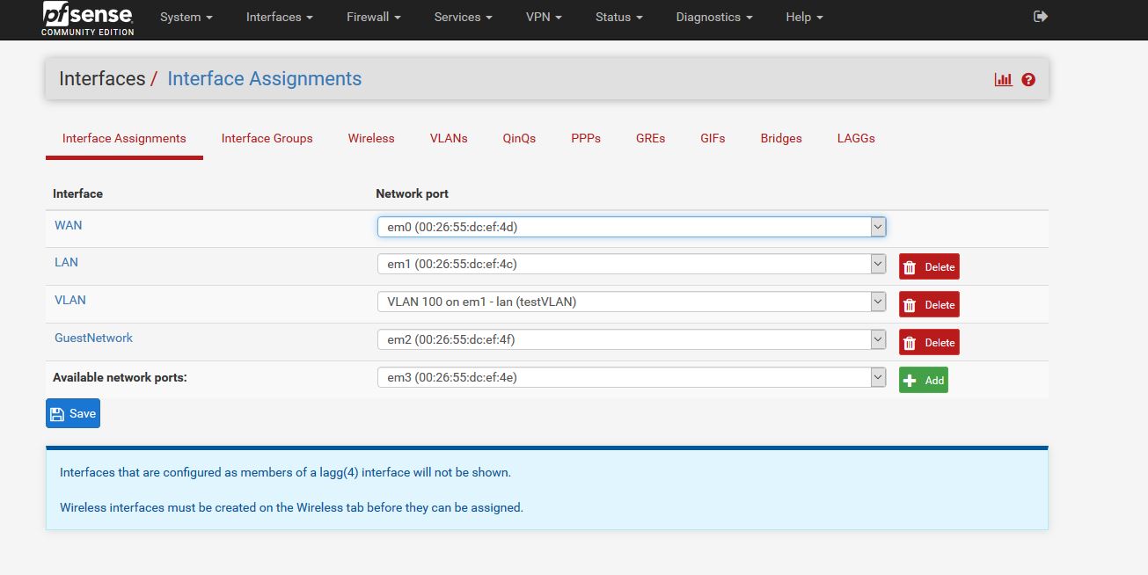This screenshot has width=1148, height=575.
Task: Add the available em3 network port
Action: [x=923, y=380]
